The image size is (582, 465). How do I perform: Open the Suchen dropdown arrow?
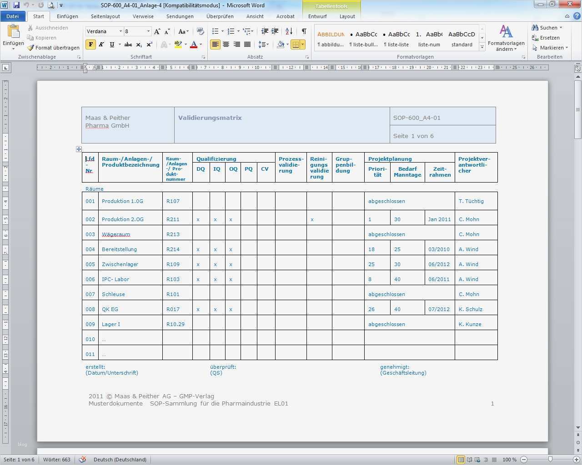pos(561,28)
